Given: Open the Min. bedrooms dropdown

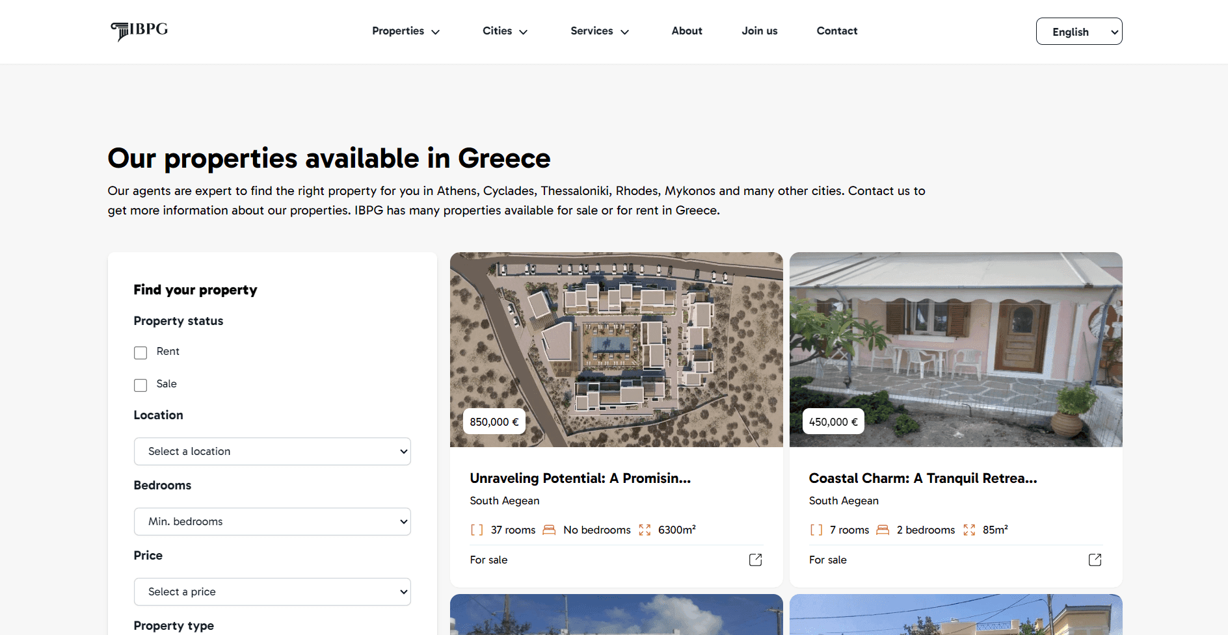Looking at the screenshot, I should [272, 521].
